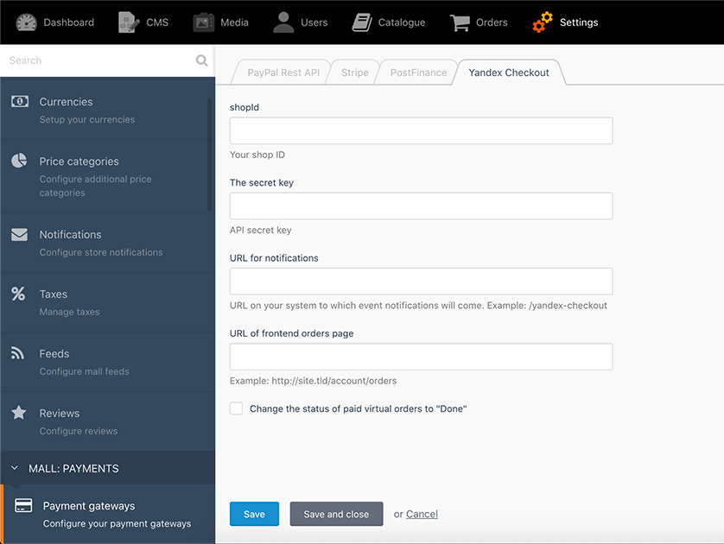Open Reviews settings
The image size is (724, 544).
tap(108, 421)
